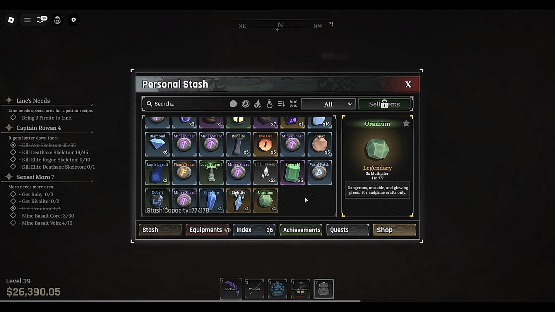Collapse the Sensei Moro 7 quest
The width and height of the screenshot is (555, 312).
(x=92, y=181)
